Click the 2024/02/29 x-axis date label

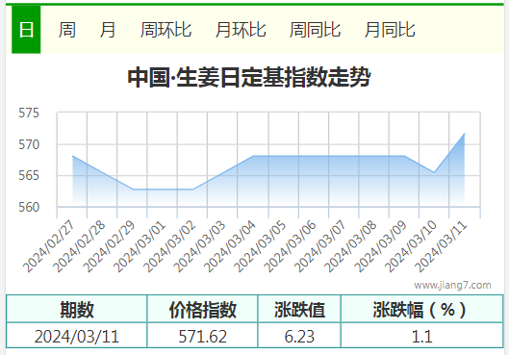tap(109, 246)
